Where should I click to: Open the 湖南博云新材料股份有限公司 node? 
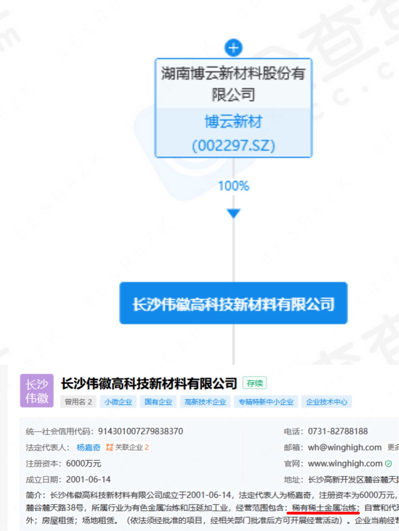click(x=233, y=83)
